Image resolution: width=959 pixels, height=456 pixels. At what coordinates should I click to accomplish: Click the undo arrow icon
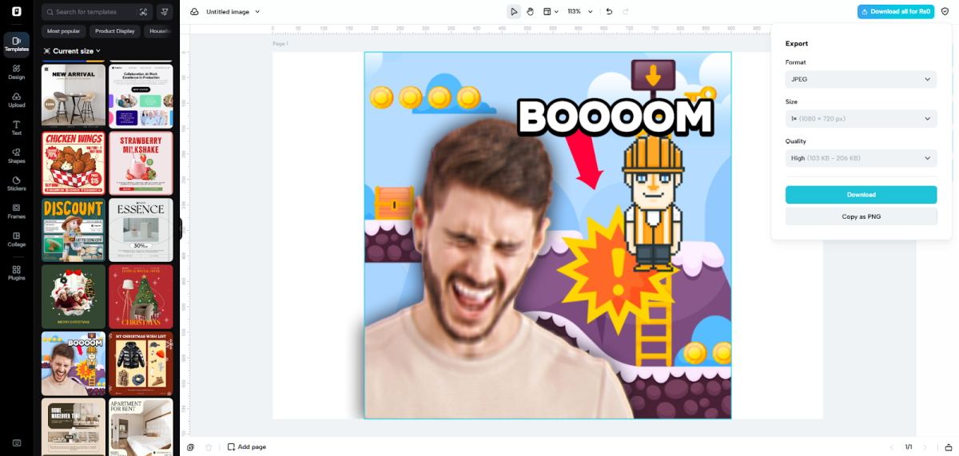point(609,12)
